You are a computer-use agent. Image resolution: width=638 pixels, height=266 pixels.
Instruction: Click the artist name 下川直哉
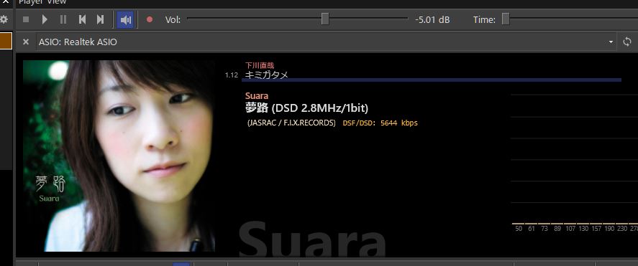coord(260,65)
